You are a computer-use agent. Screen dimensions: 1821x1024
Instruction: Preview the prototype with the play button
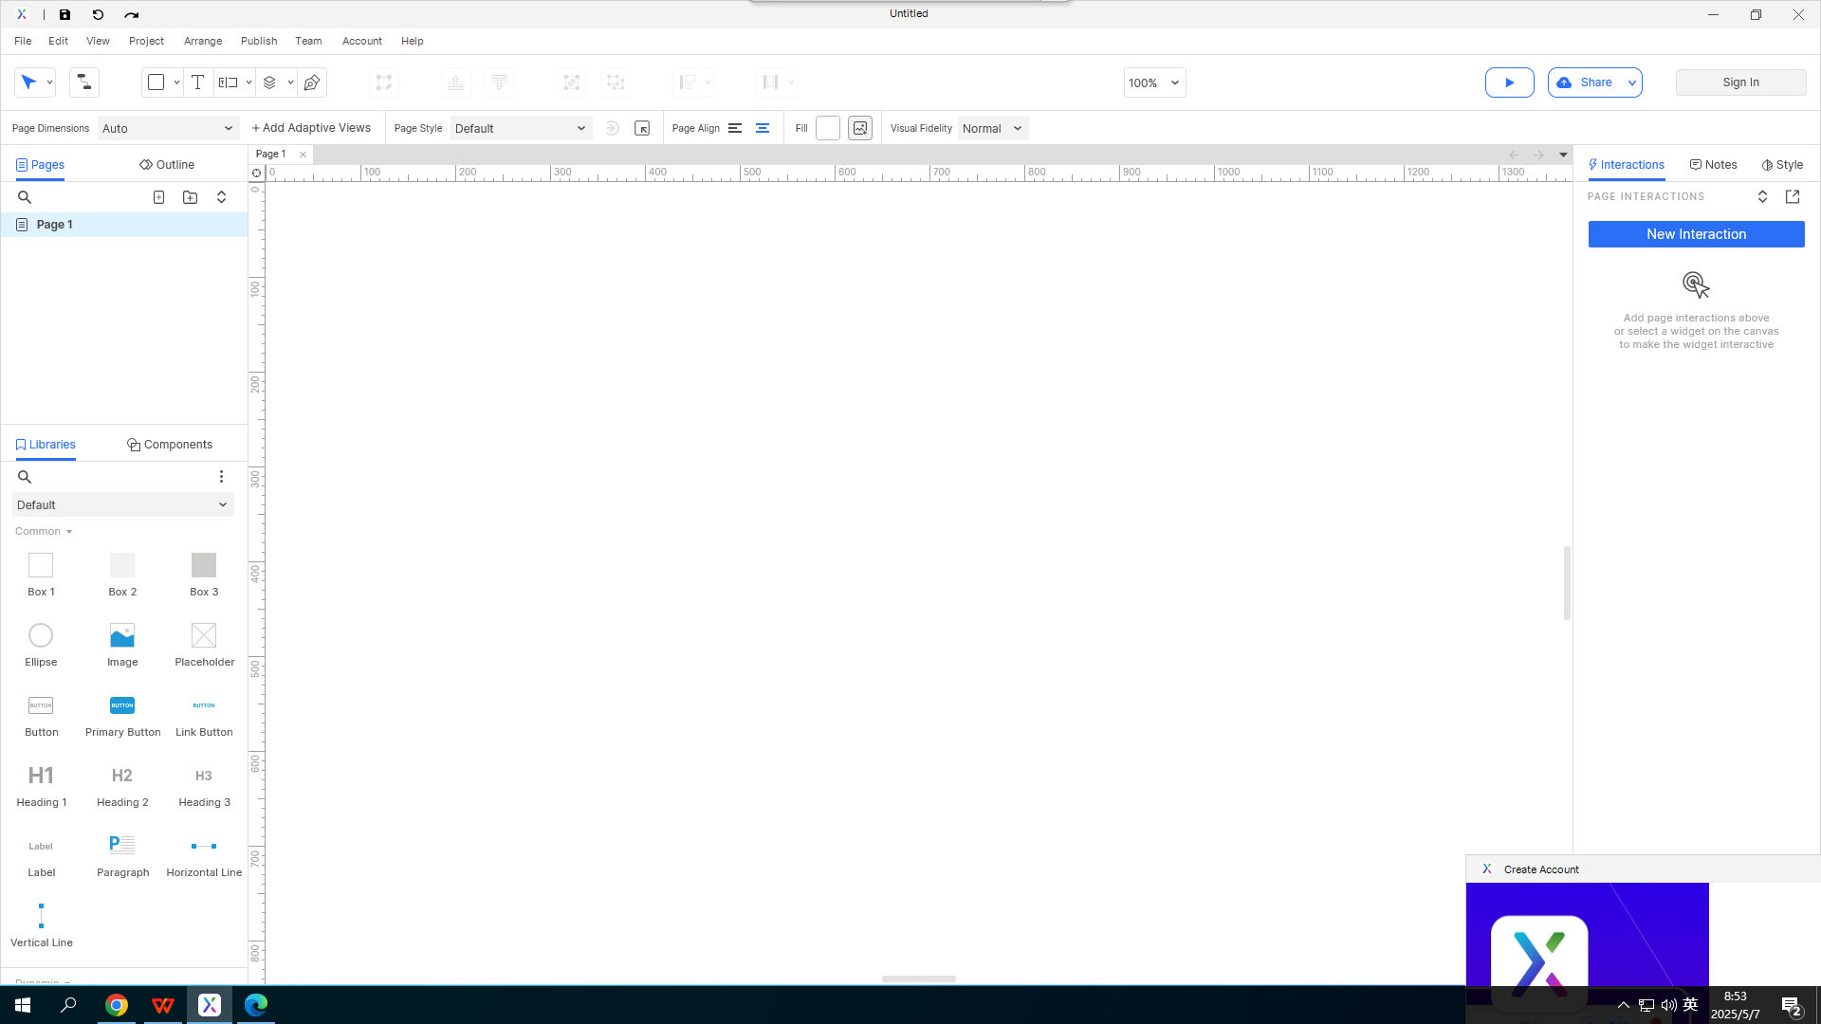click(x=1509, y=82)
